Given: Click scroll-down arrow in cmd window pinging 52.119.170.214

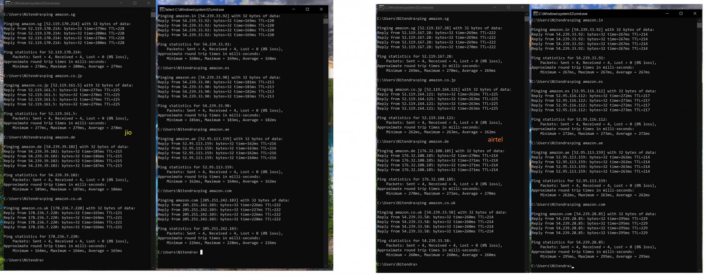Looking at the screenshot, I should 153,267.
